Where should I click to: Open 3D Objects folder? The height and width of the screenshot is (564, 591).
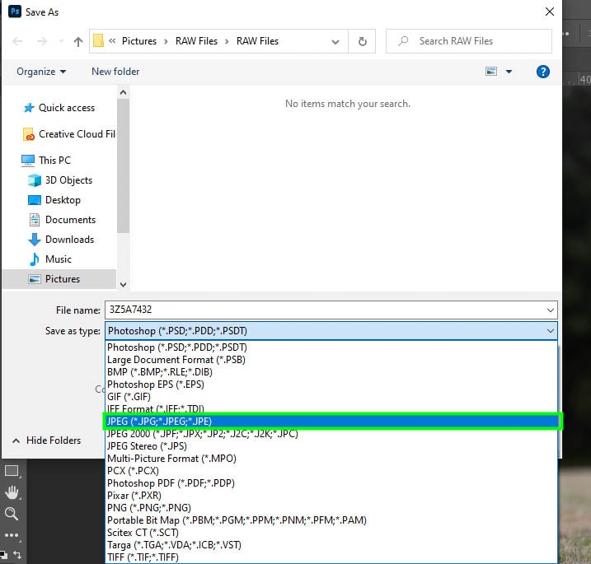pyautogui.click(x=60, y=180)
